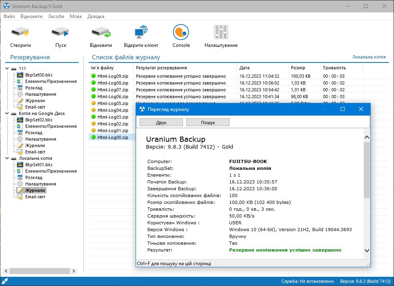The width and height of the screenshot is (394, 286).
Task: Select BkpSet01.bks in the tree
Action: point(39,165)
